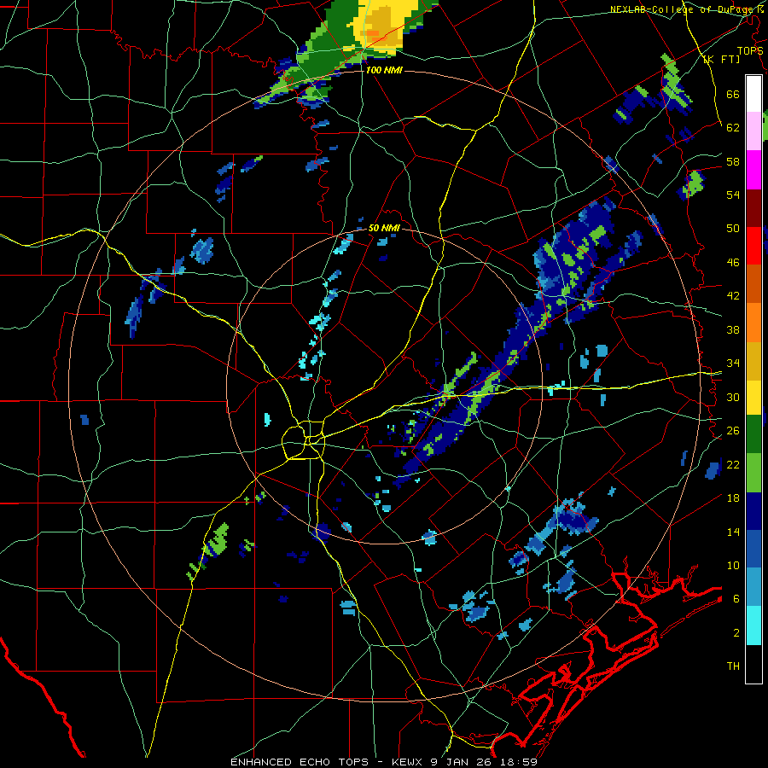Click the '[K FT]' units label
The image size is (768, 768).
pos(721,59)
